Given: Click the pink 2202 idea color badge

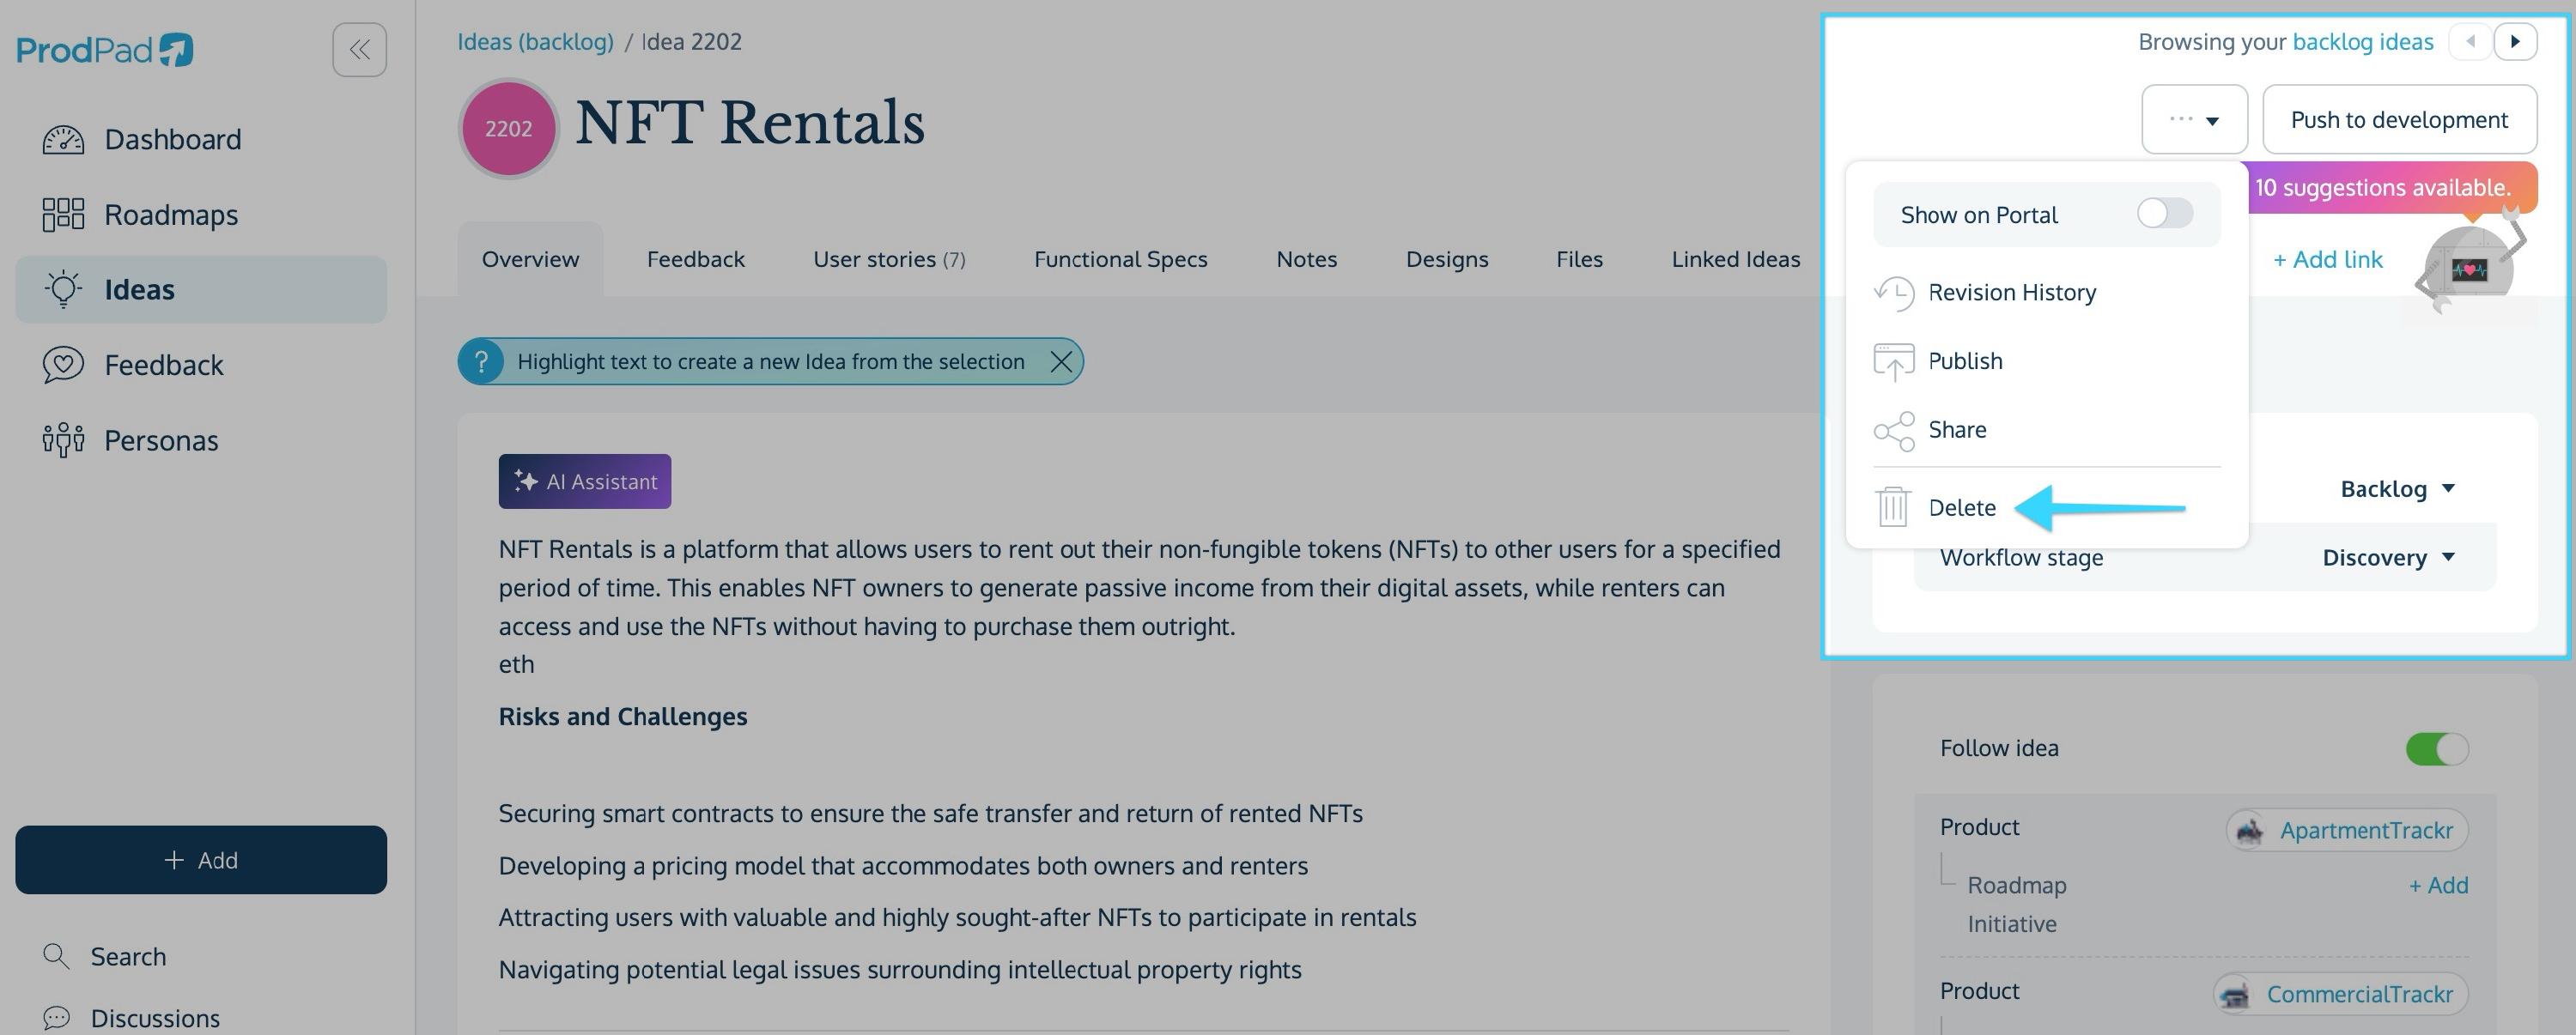Looking at the screenshot, I should (508, 129).
